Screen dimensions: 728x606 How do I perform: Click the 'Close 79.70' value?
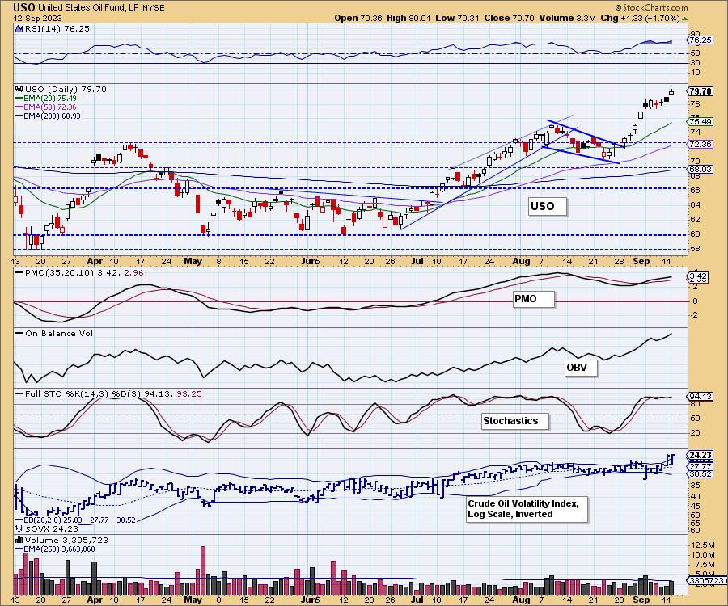[509, 18]
